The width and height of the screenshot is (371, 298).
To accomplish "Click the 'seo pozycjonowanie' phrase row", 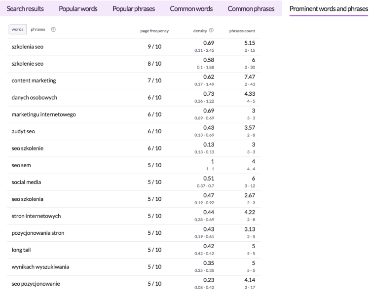I will (x=34, y=284).
